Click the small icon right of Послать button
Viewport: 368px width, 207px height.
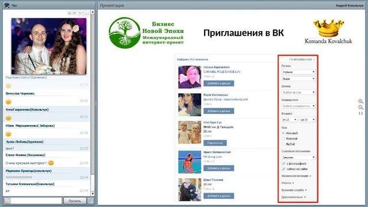click(90, 201)
